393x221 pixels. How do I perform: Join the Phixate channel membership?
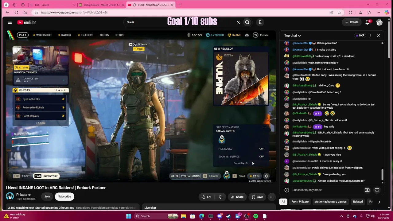(x=47, y=196)
